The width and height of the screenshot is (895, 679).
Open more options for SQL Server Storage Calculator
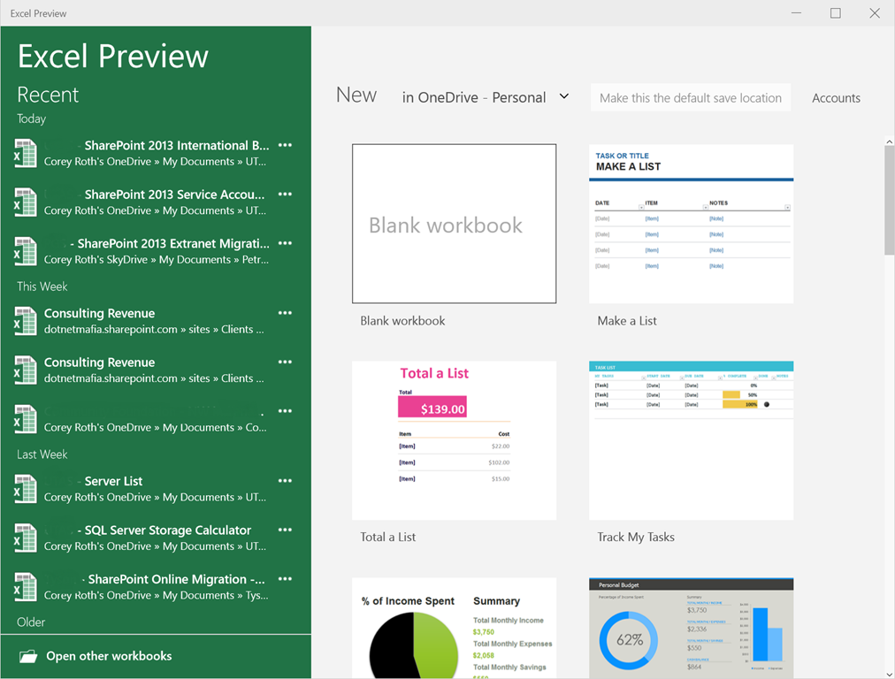click(x=285, y=530)
